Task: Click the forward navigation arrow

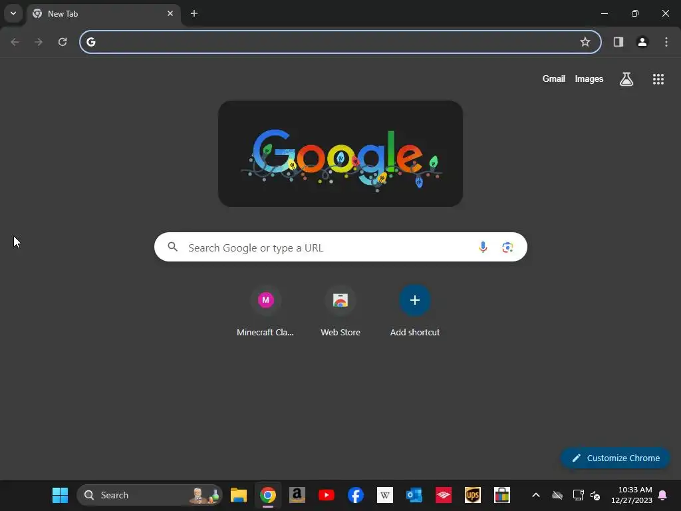Action: coord(39,42)
